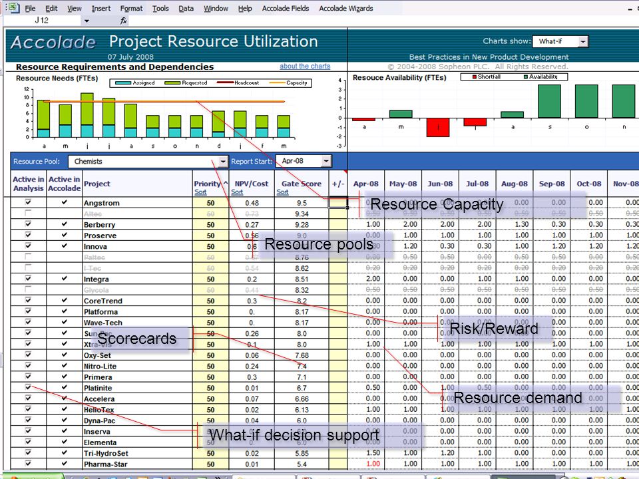Click the Assigned legend swatch
The image size is (639, 479).
tap(124, 82)
